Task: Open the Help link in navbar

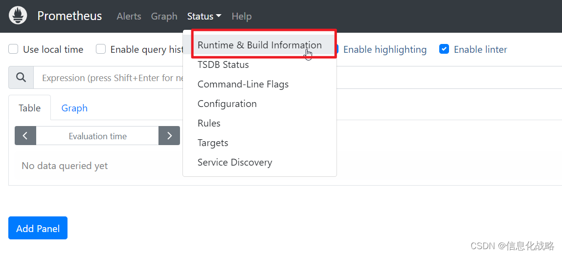Action: click(242, 16)
